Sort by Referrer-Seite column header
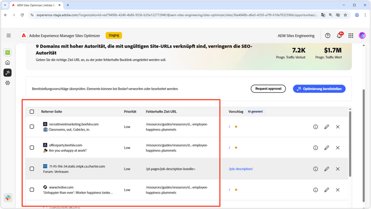Image resolution: width=371 pixels, height=209 pixels. point(51,112)
